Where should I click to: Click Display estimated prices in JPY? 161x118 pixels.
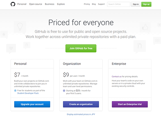coord(81,114)
